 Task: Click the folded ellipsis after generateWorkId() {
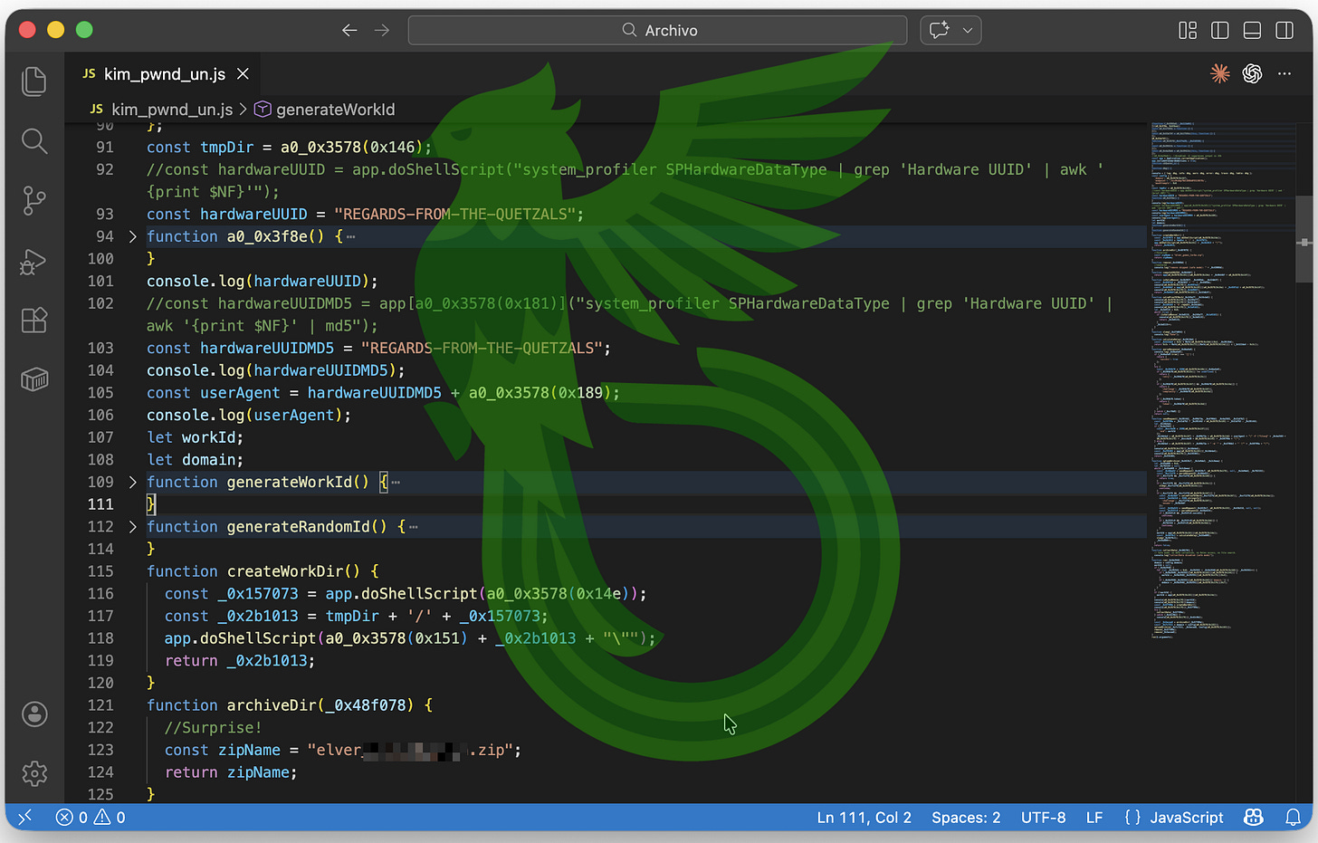point(396,483)
